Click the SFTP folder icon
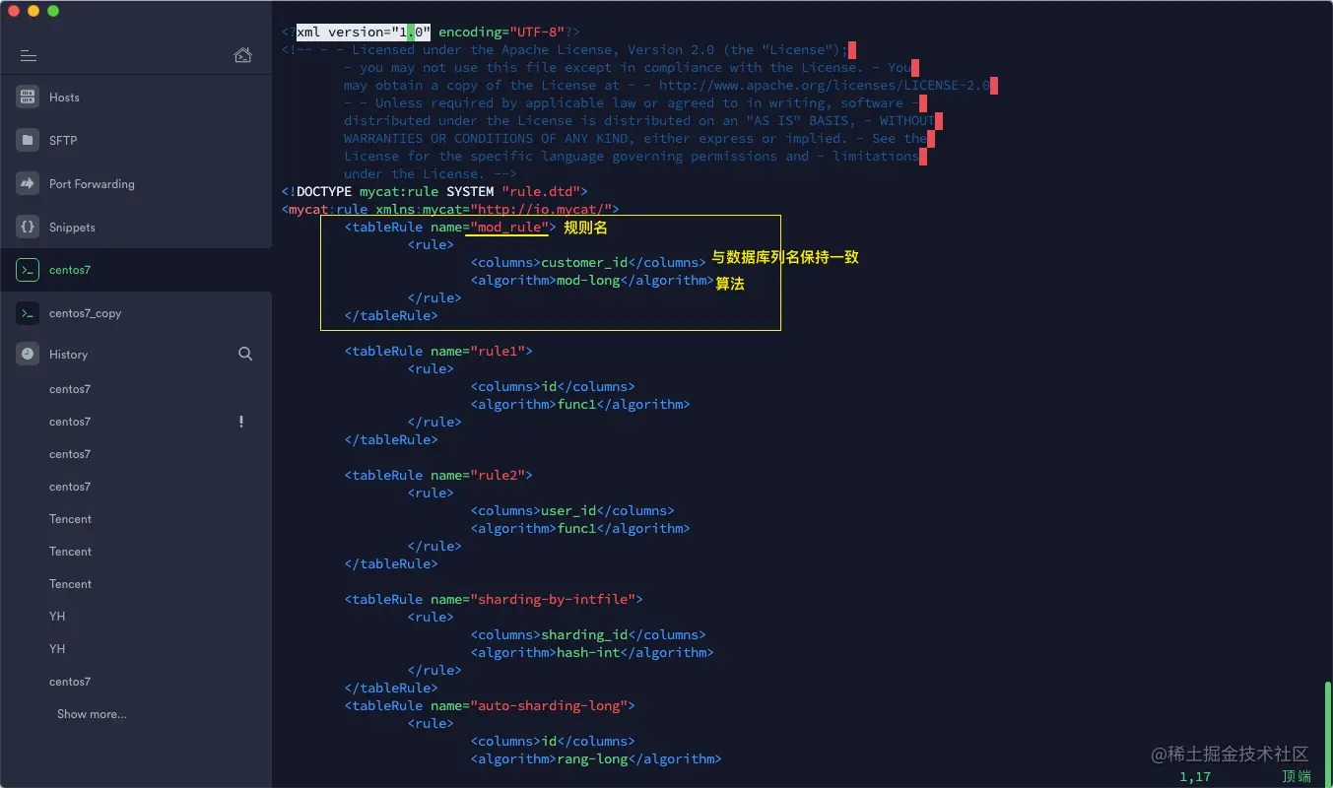 [28, 140]
